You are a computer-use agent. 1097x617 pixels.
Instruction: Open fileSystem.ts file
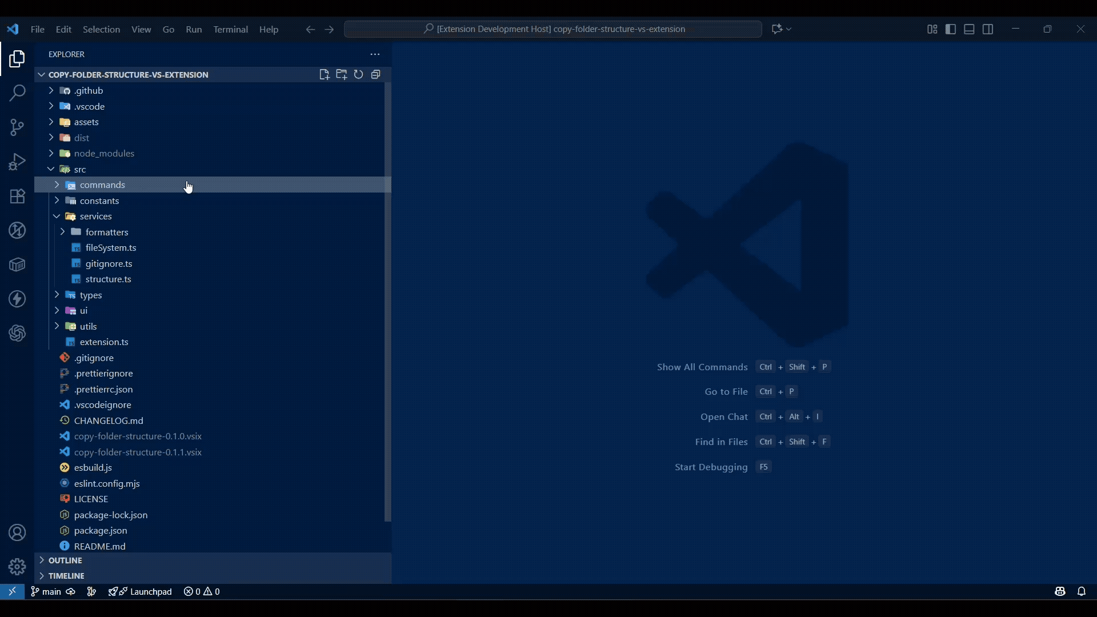point(213,248)
